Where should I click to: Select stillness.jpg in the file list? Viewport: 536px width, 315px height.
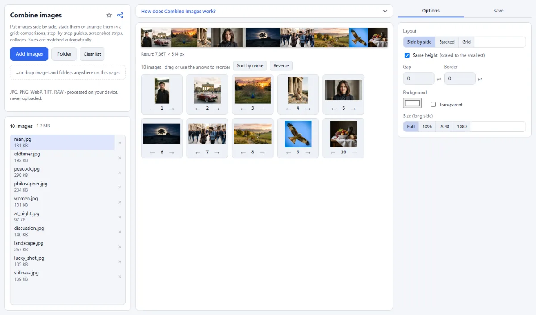point(63,276)
